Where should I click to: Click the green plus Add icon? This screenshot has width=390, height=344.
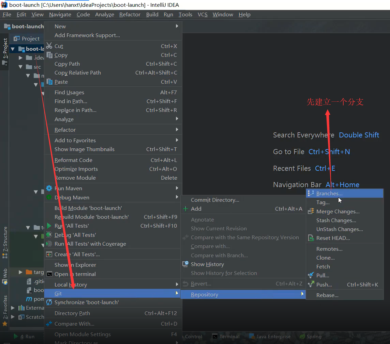pyautogui.click(x=185, y=209)
